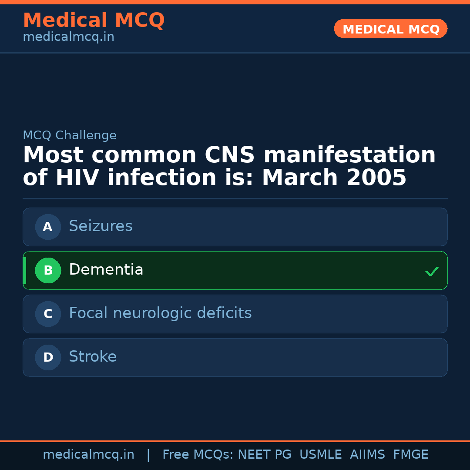Click the letter D circle badge
470x470 pixels.
tap(48, 357)
